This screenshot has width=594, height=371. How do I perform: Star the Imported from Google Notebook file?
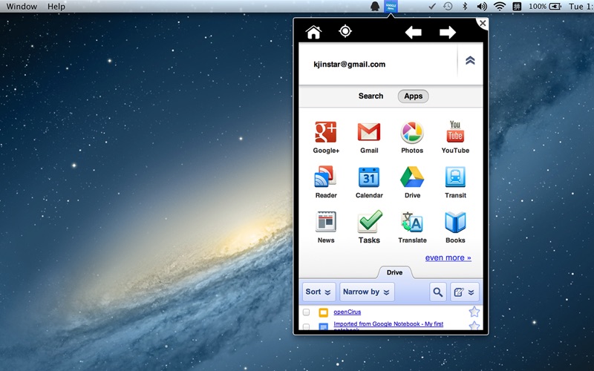(x=474, y=325)
